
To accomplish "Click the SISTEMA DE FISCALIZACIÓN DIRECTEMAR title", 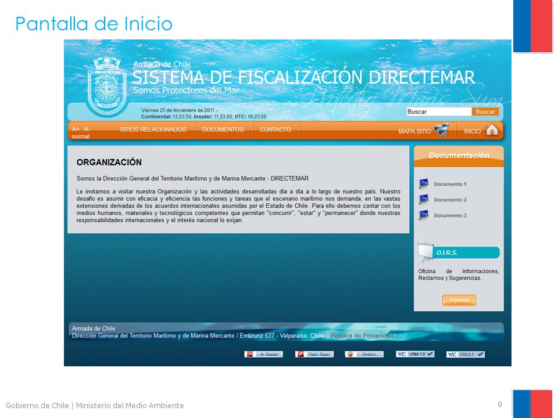I will (x=303, y=77).
